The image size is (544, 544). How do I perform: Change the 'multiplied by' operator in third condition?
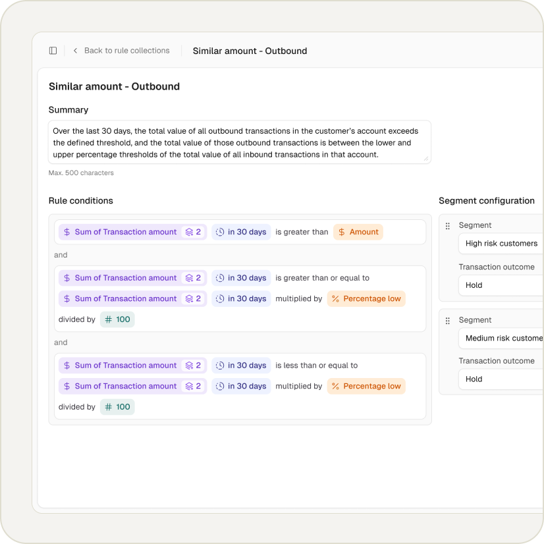(x=299, y=386)
